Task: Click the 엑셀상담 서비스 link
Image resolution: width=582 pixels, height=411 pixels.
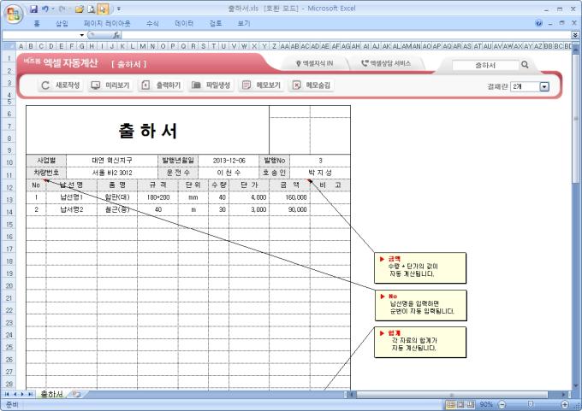Action: pyautogui.click(x=386, y=64)
